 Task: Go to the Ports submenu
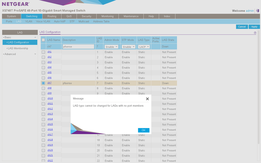(9, 21)
